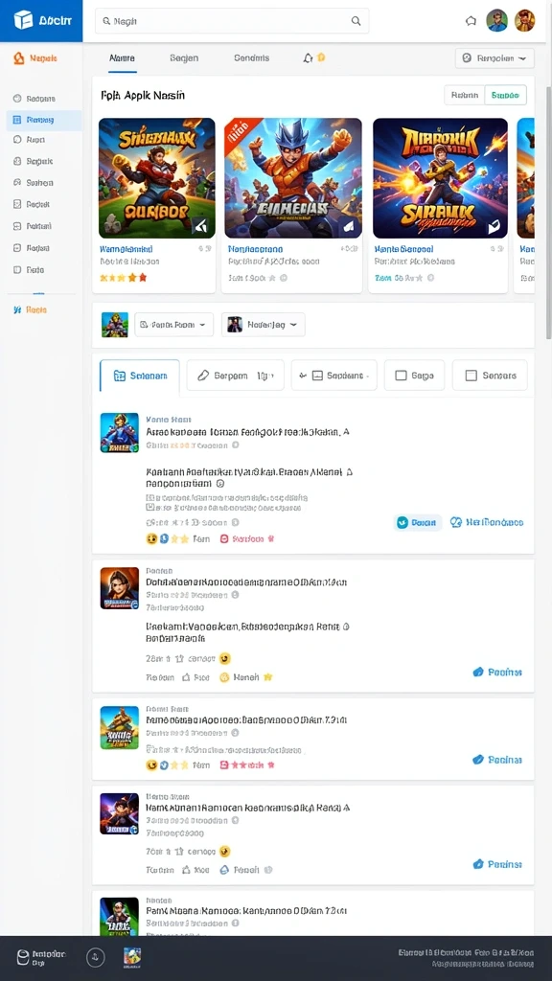Open the dropdown with the portrait icon
This screenshot has width=552, height=981.
(x=263, y=325)
